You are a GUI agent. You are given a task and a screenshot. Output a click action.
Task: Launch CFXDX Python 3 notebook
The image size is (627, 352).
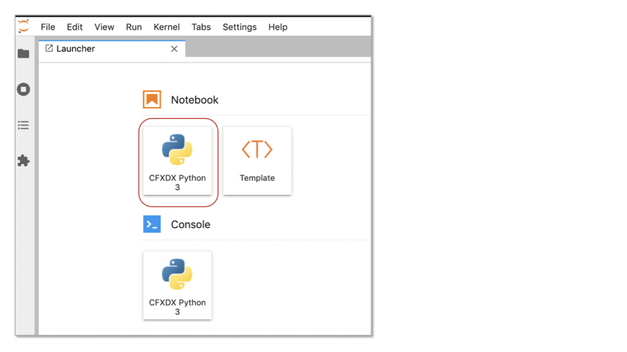pyautogui.click(x=177, y=160)
